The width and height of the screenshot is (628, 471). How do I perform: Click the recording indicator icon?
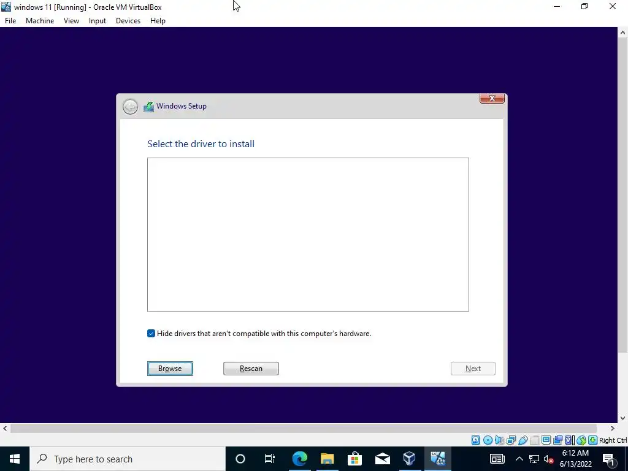tap(557, 440)
